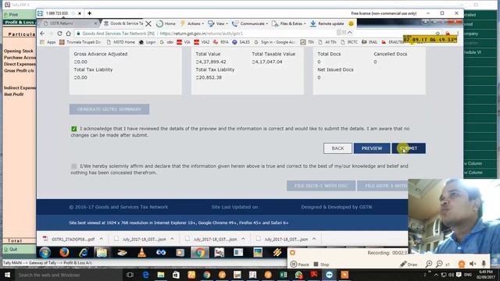Image resolution: width=500 pixels, height=281 pixels.
Task: Click the browser back arrow
Action: (x=42, y=33)
